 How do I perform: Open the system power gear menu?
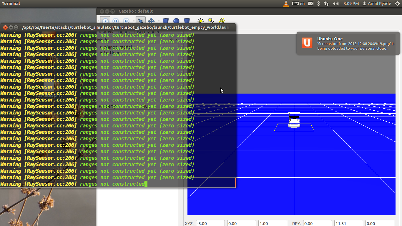(397, 4)
